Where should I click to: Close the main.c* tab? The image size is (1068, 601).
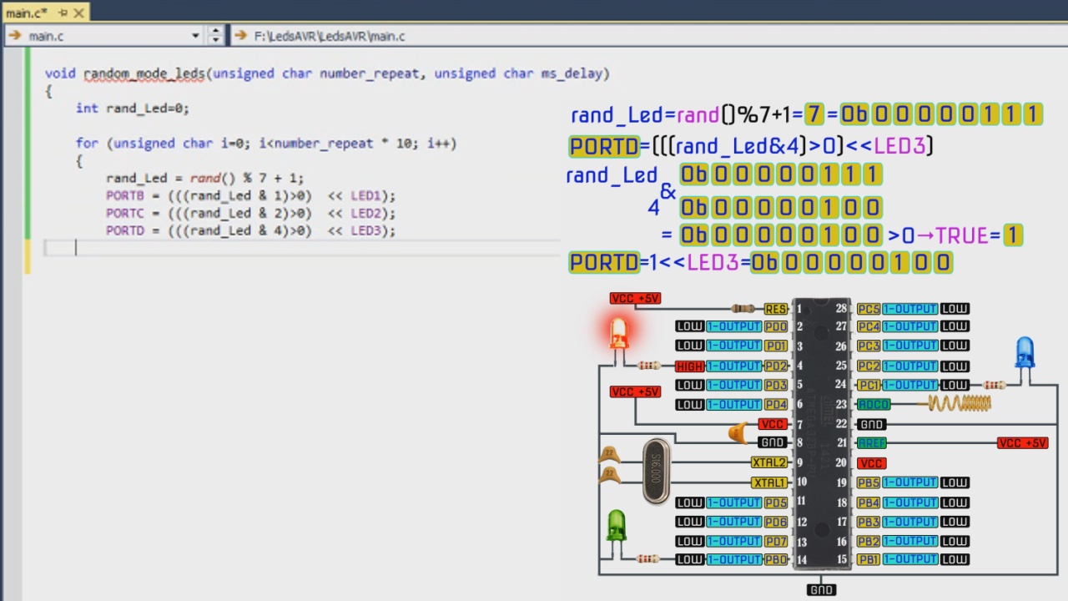tap(79, 13)
